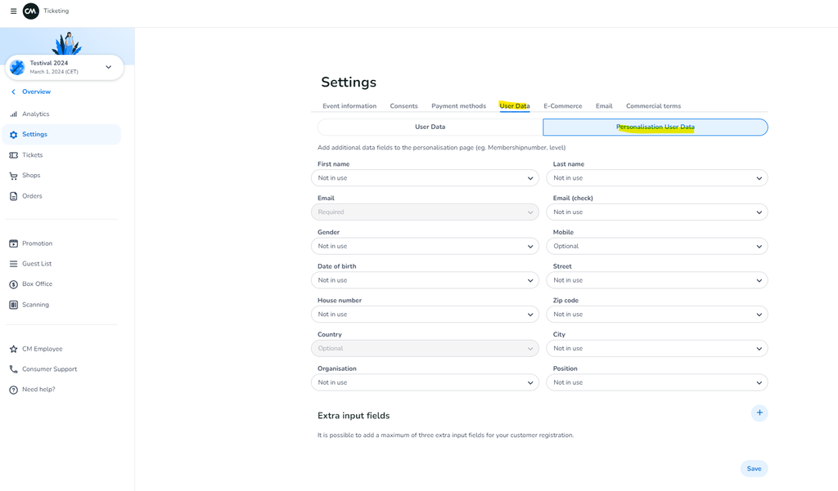The image size is (838, 491).
Task: Open the hamburger menu icon
Action: [13, 11]
